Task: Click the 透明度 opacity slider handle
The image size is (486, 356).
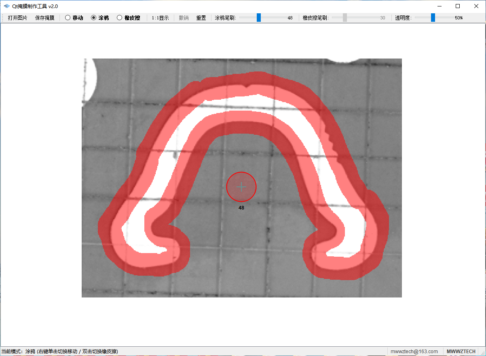Action: [433, 18]
